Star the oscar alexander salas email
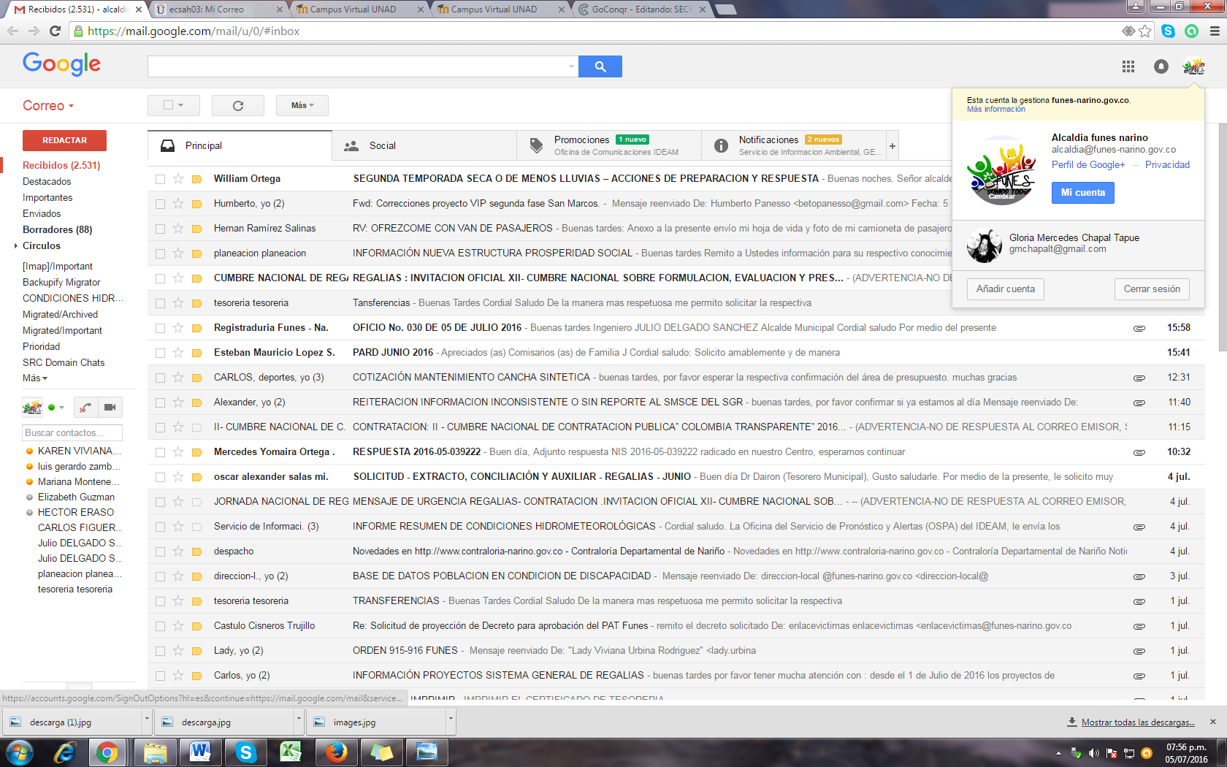The image size is (1227, 767). click(178, 477)
